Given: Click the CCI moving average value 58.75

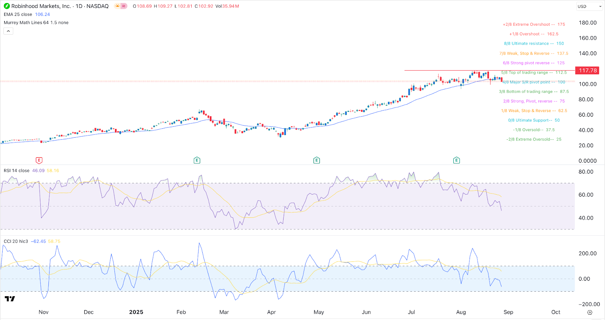Looking at the screenshot, I should (x=54, y=241).
